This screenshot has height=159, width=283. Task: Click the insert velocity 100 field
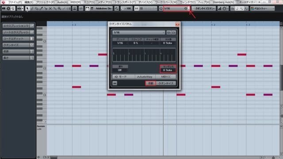126,8
